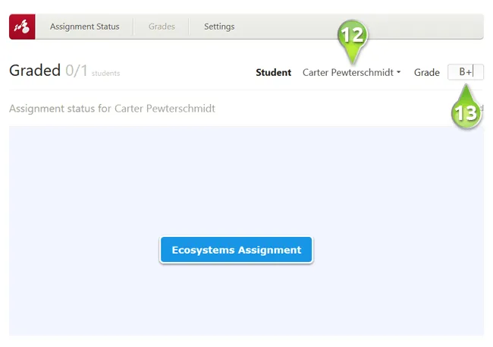Focus the Grade input field containing B+
493x347 pixels.
pos(466,72)
